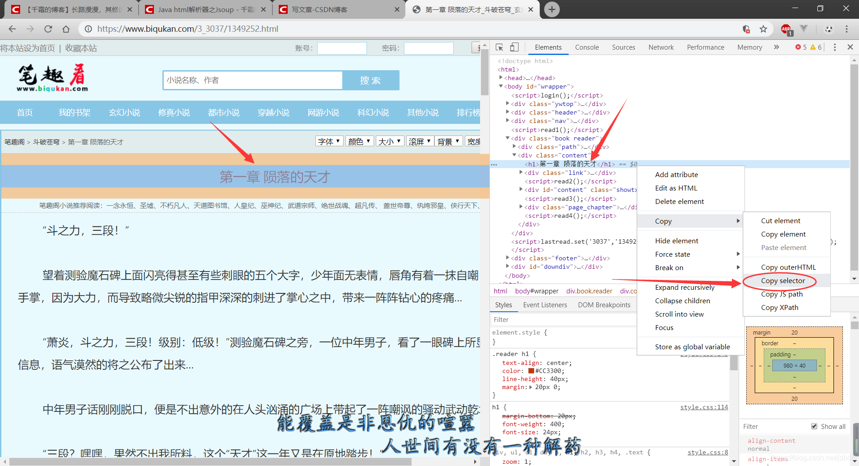Click body#wrapper in DOM breadcrumb
This screenshot has height=466, width=859.
pos(536,291)
